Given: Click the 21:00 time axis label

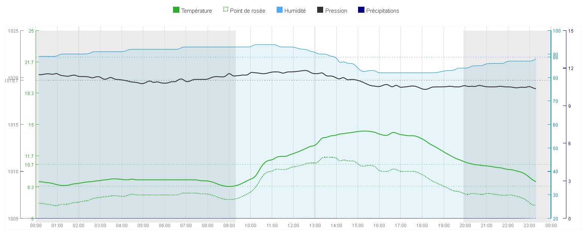Looking at the screenshot, I should [487, 226].
